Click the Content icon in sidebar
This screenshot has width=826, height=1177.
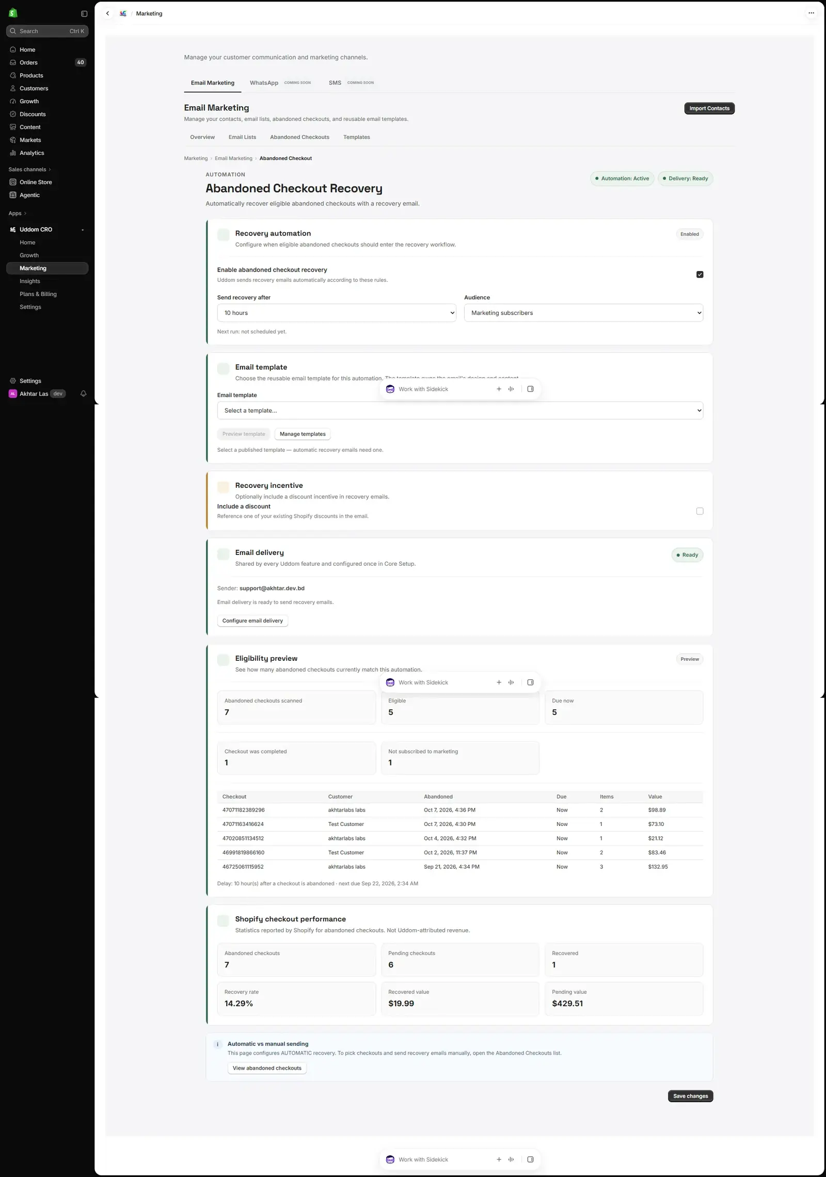[x=13, y=127]
